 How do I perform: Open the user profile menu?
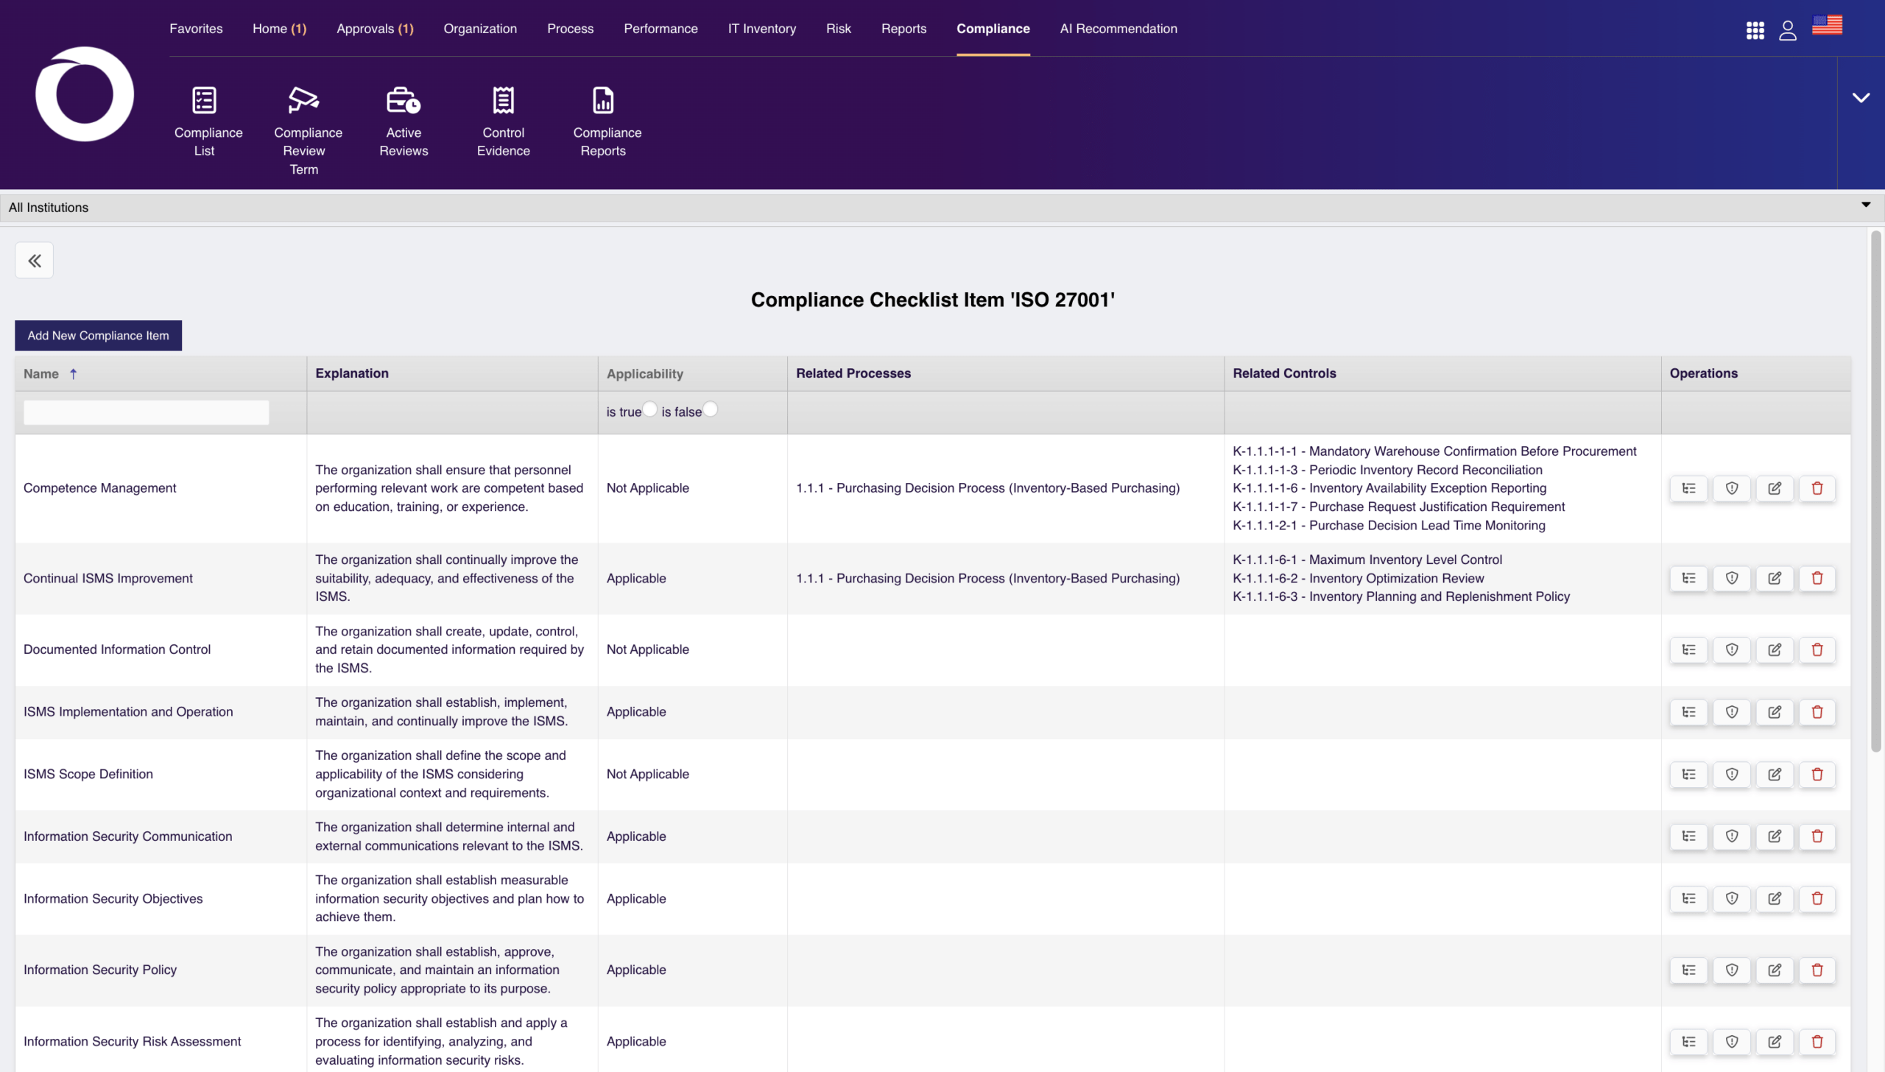[x=1788, y=30]
